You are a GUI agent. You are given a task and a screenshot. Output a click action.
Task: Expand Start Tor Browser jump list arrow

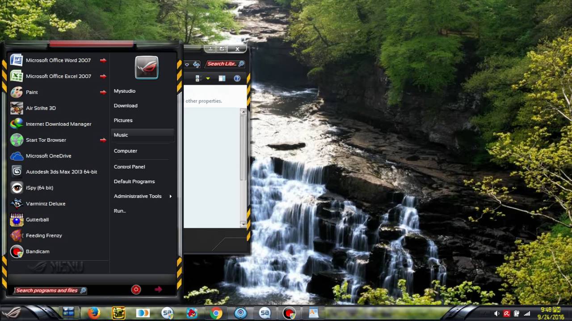103,140
